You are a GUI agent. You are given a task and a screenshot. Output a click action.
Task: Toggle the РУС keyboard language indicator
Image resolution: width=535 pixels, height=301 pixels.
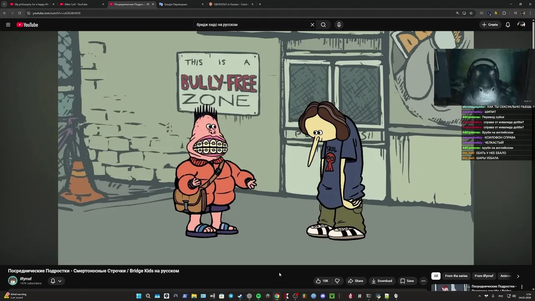coord(501,296)
